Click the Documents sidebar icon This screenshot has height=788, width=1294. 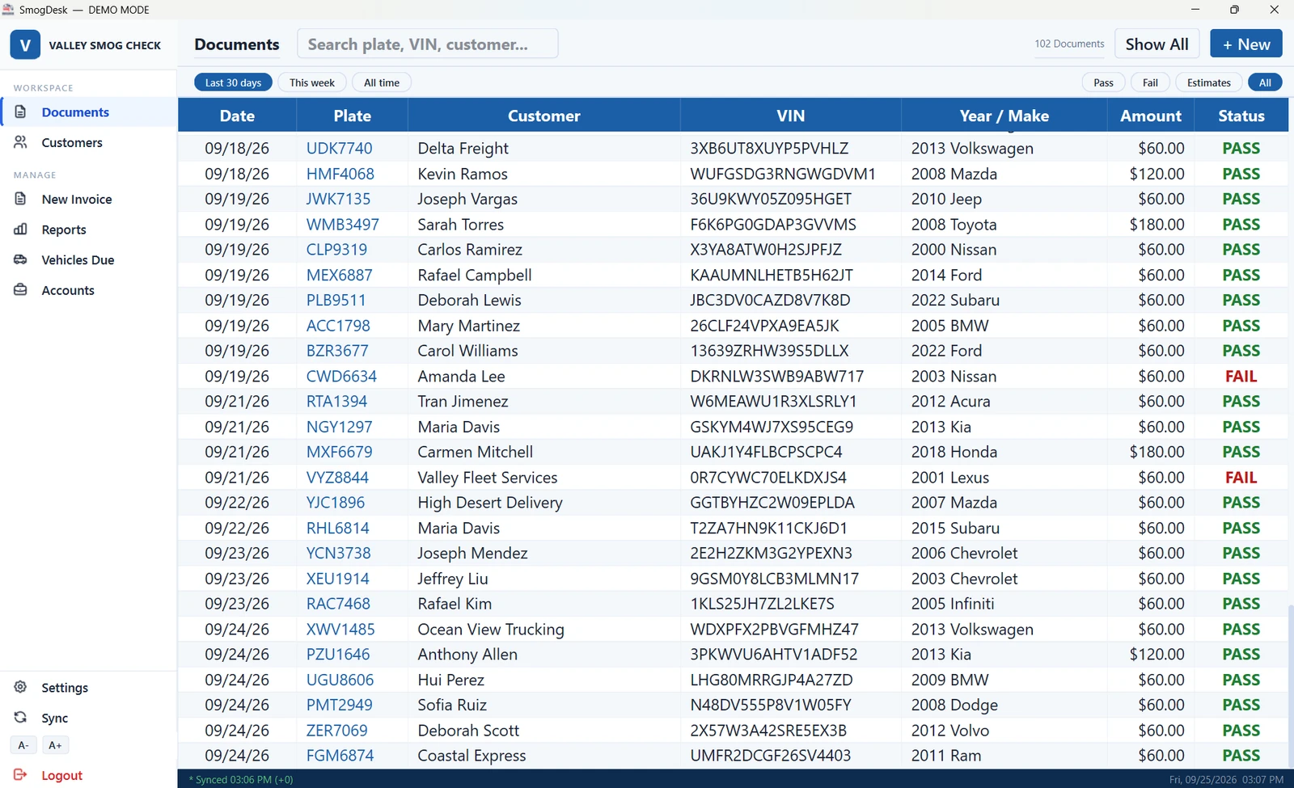coord(21,112)
